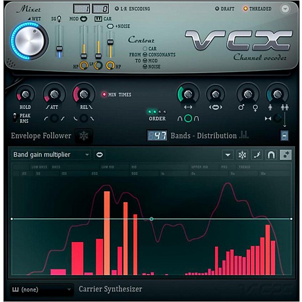Toggle the Threaded option
302x302 pixels.
[x=246, y=9]
